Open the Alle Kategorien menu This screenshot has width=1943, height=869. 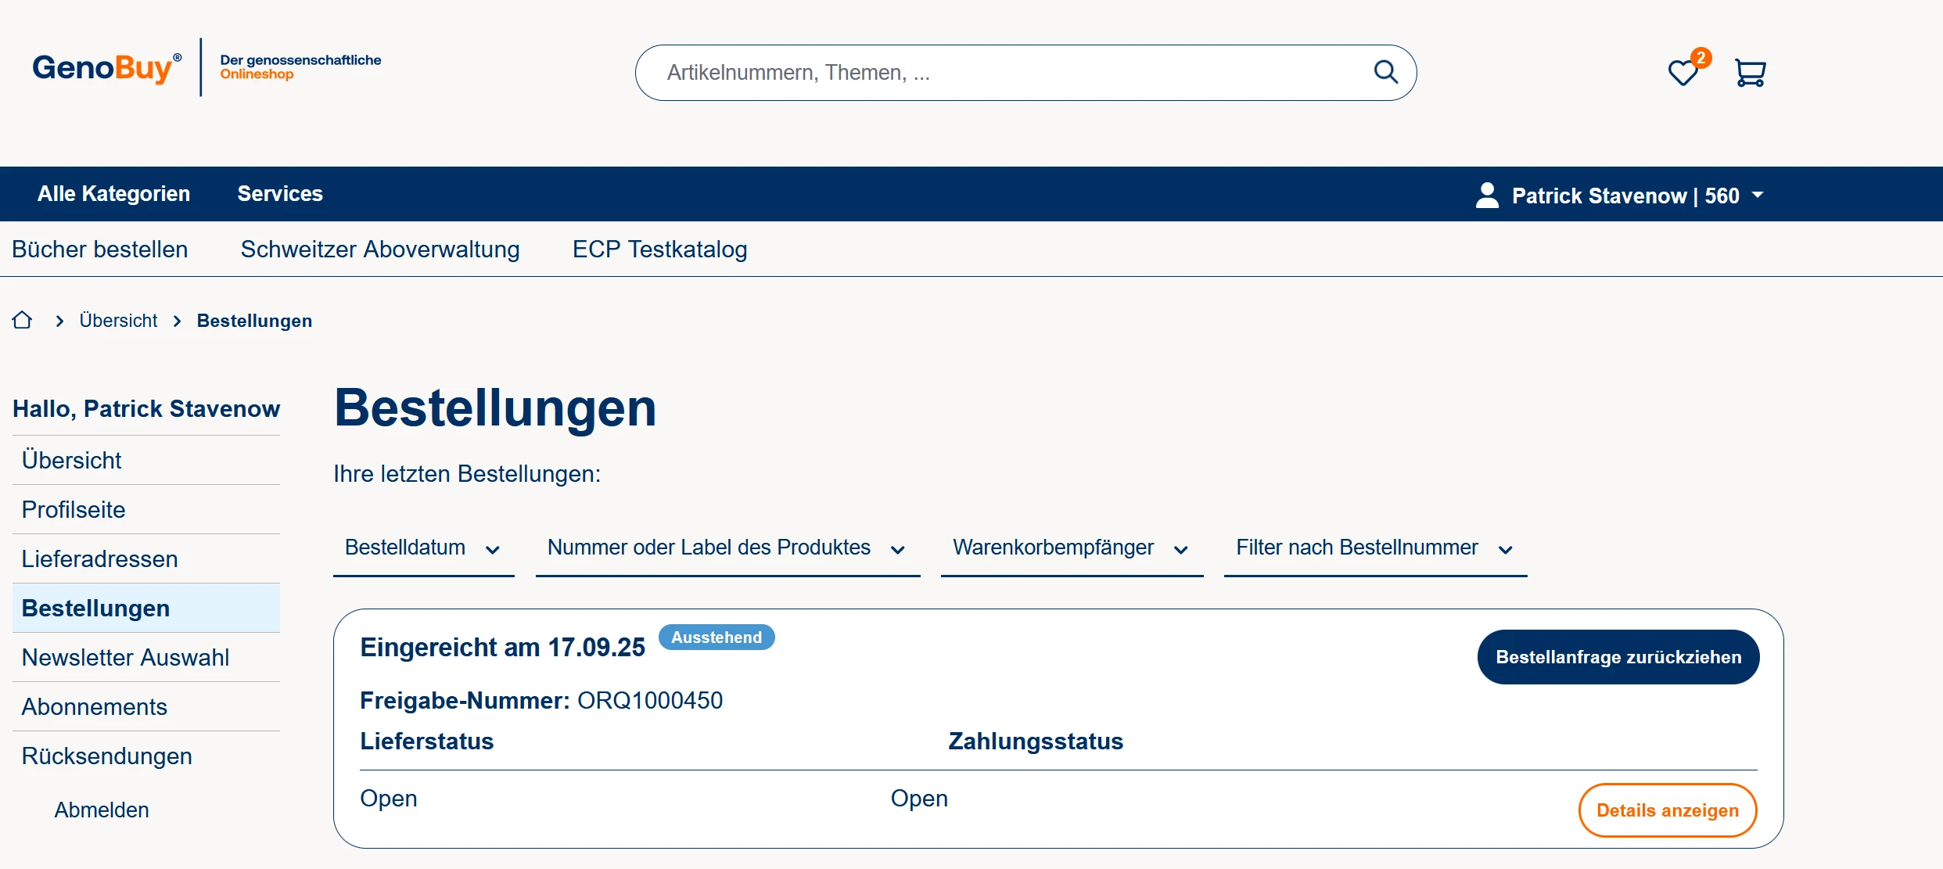tap(114, 194)
